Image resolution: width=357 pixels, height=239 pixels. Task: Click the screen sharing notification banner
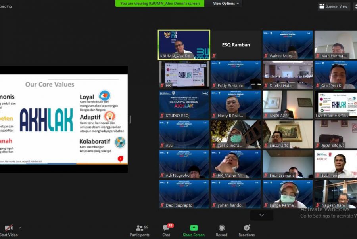tap(160, 4)
